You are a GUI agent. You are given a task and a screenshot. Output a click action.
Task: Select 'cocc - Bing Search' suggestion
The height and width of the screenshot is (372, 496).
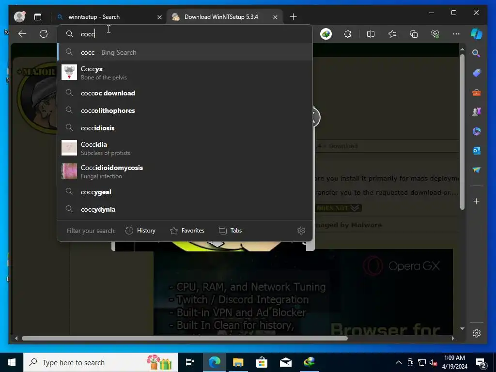point(185,52)
